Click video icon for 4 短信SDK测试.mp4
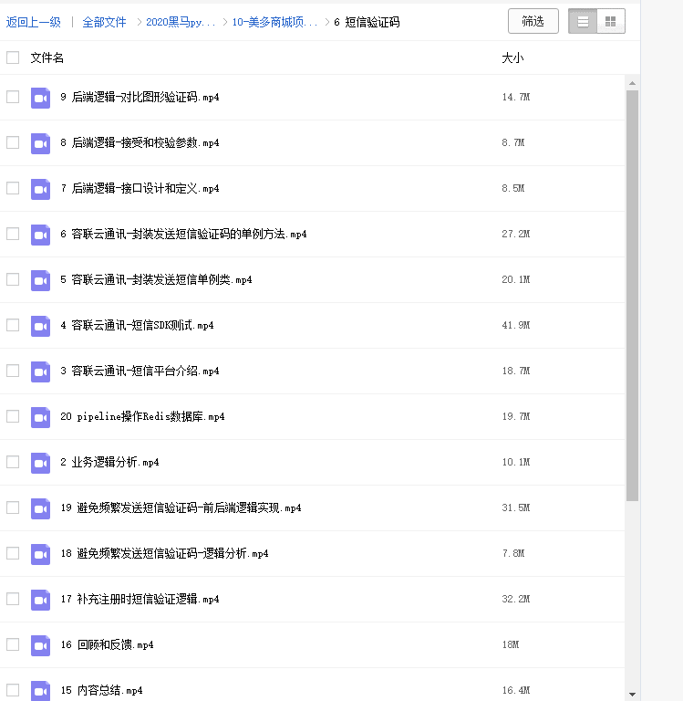Image resolution: width=683 pixels, height=701 pixels. (x=40, y=326)
